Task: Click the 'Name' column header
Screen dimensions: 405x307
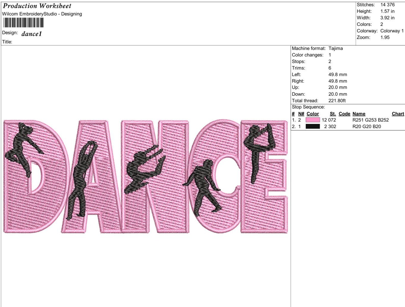Action: [x=359, y=114]
